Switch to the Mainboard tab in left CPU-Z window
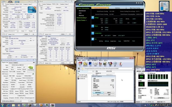The width and height of the screenshot is (172, 107). coord(12,4)
